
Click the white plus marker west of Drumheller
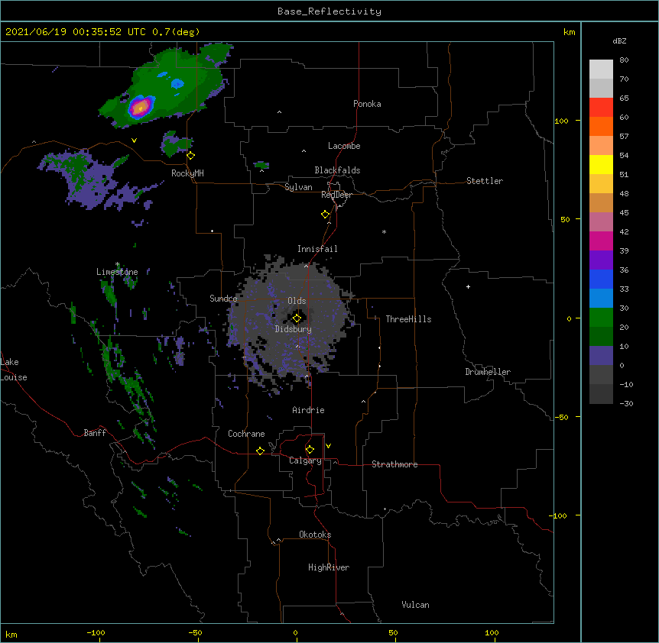point(468,286)
